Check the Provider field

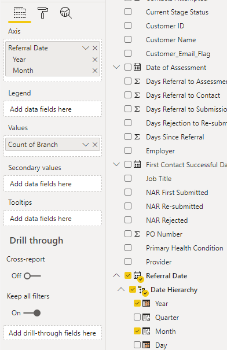pyautogui.click(x=128, y=261)
